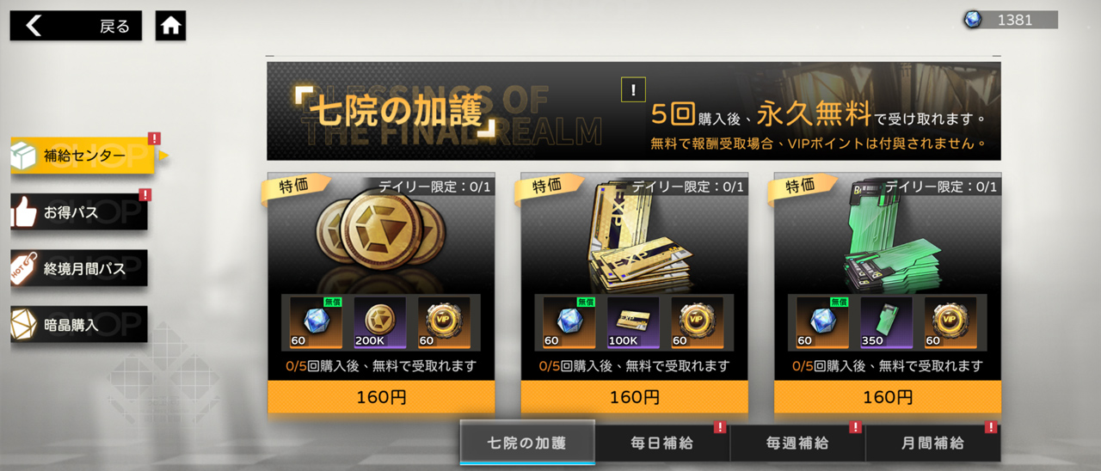Buy the EXP card pack for 160円
1101x471 pixels.
coord(635,397)
